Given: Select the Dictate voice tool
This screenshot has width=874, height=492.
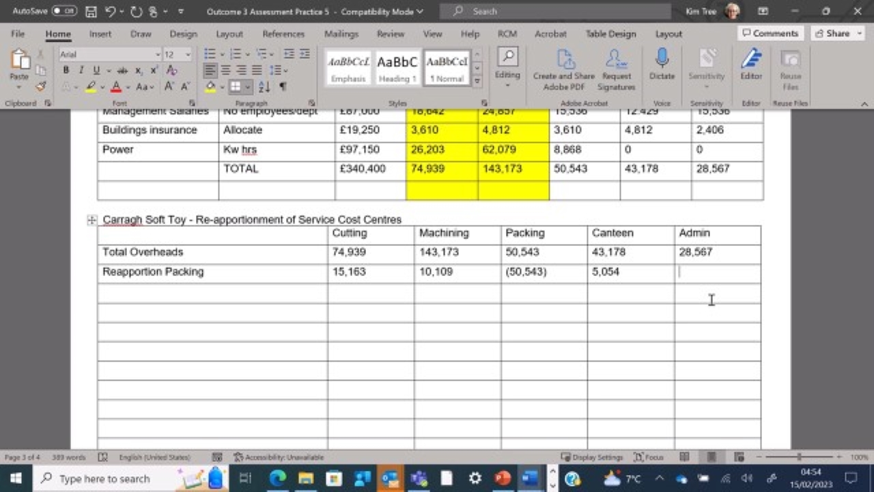Looking at the screenshot, I should 662,65.
